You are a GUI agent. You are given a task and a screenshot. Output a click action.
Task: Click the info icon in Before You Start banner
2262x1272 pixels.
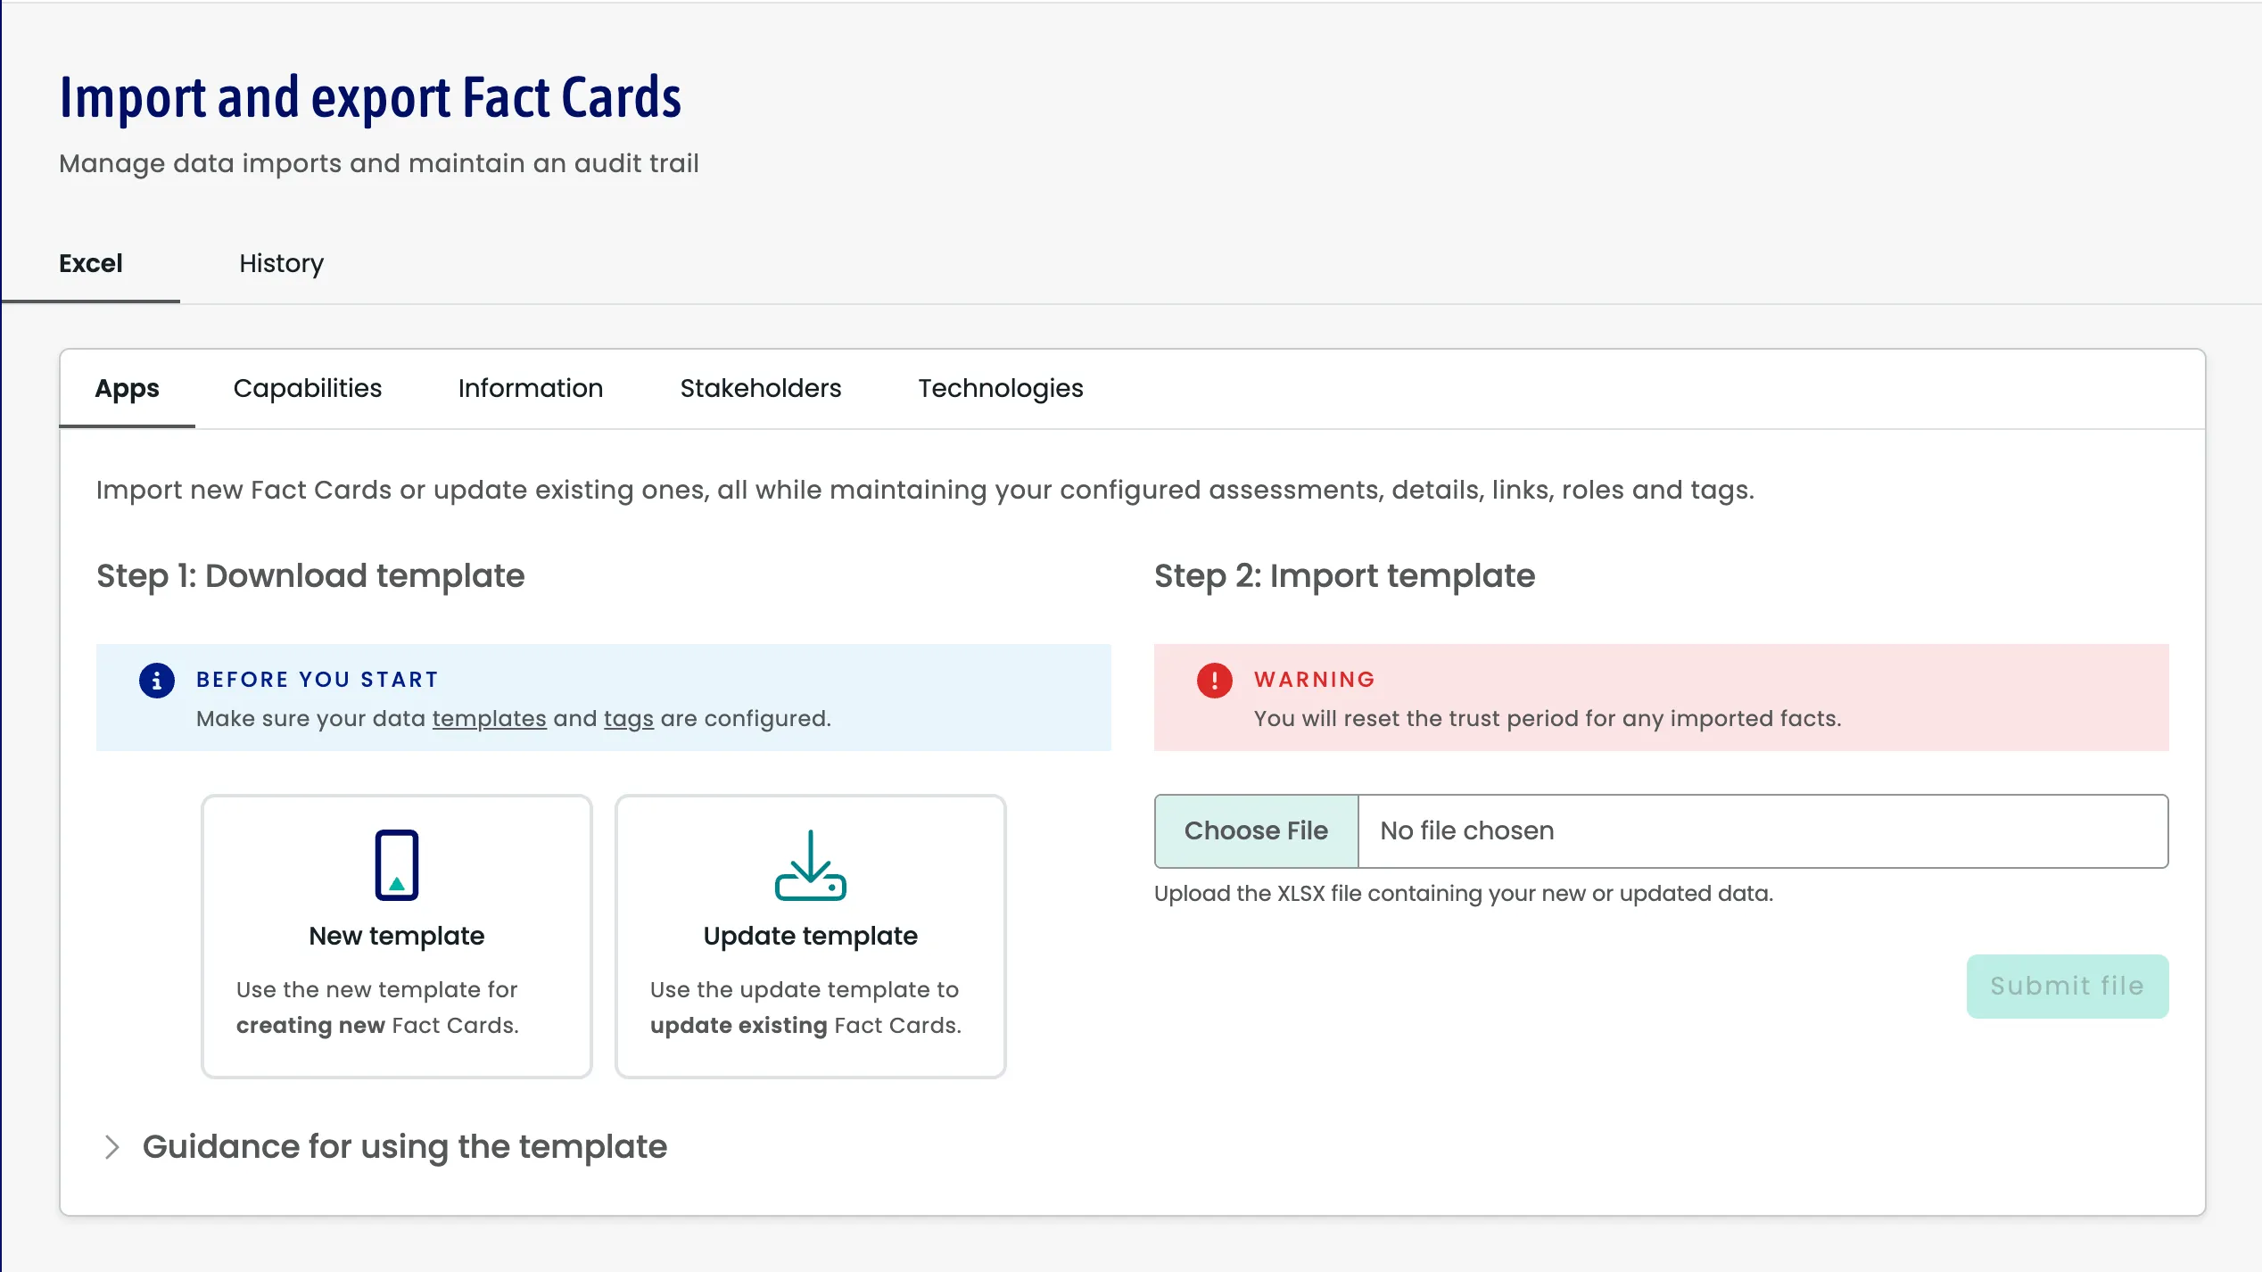[x=157, y=680]
